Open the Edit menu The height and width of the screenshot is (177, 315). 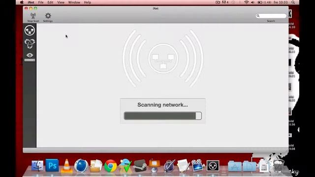point(50,2)
